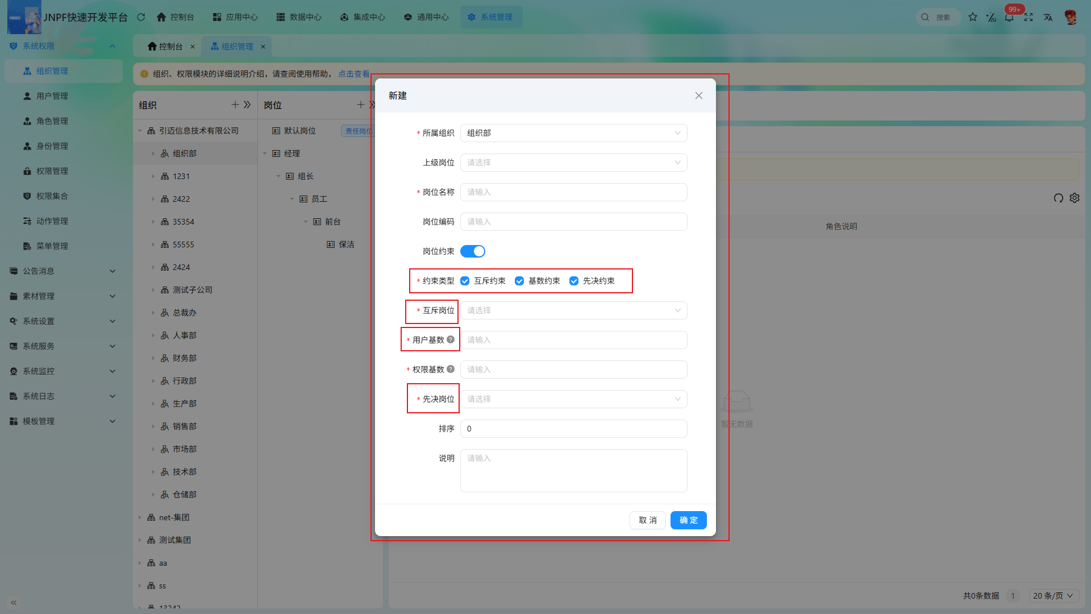Expand the 公告消息 sidebar group

(64, 271)
